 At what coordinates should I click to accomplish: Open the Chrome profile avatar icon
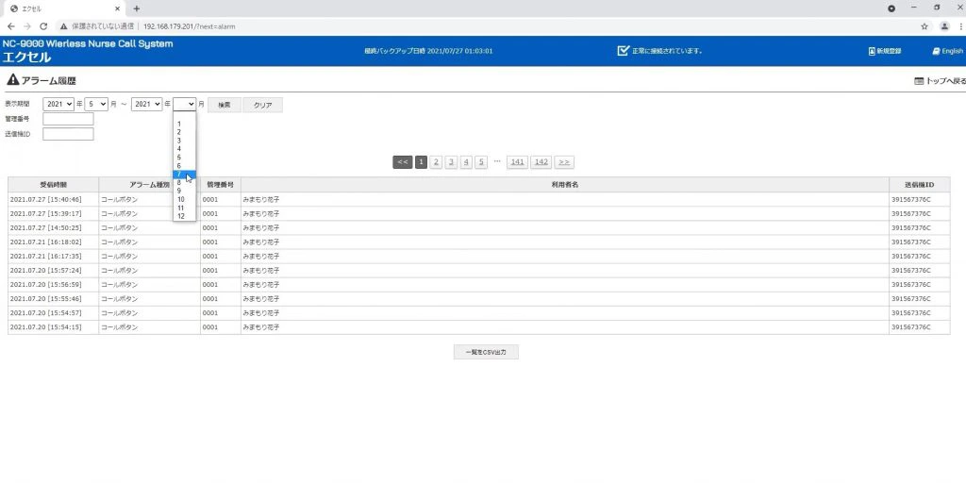(x=944, y=25)
